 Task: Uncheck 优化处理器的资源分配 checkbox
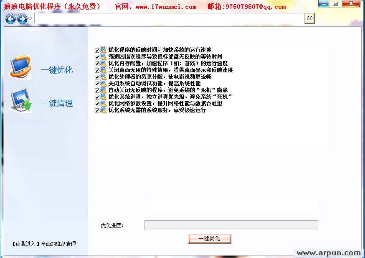[x=97, y=77]
